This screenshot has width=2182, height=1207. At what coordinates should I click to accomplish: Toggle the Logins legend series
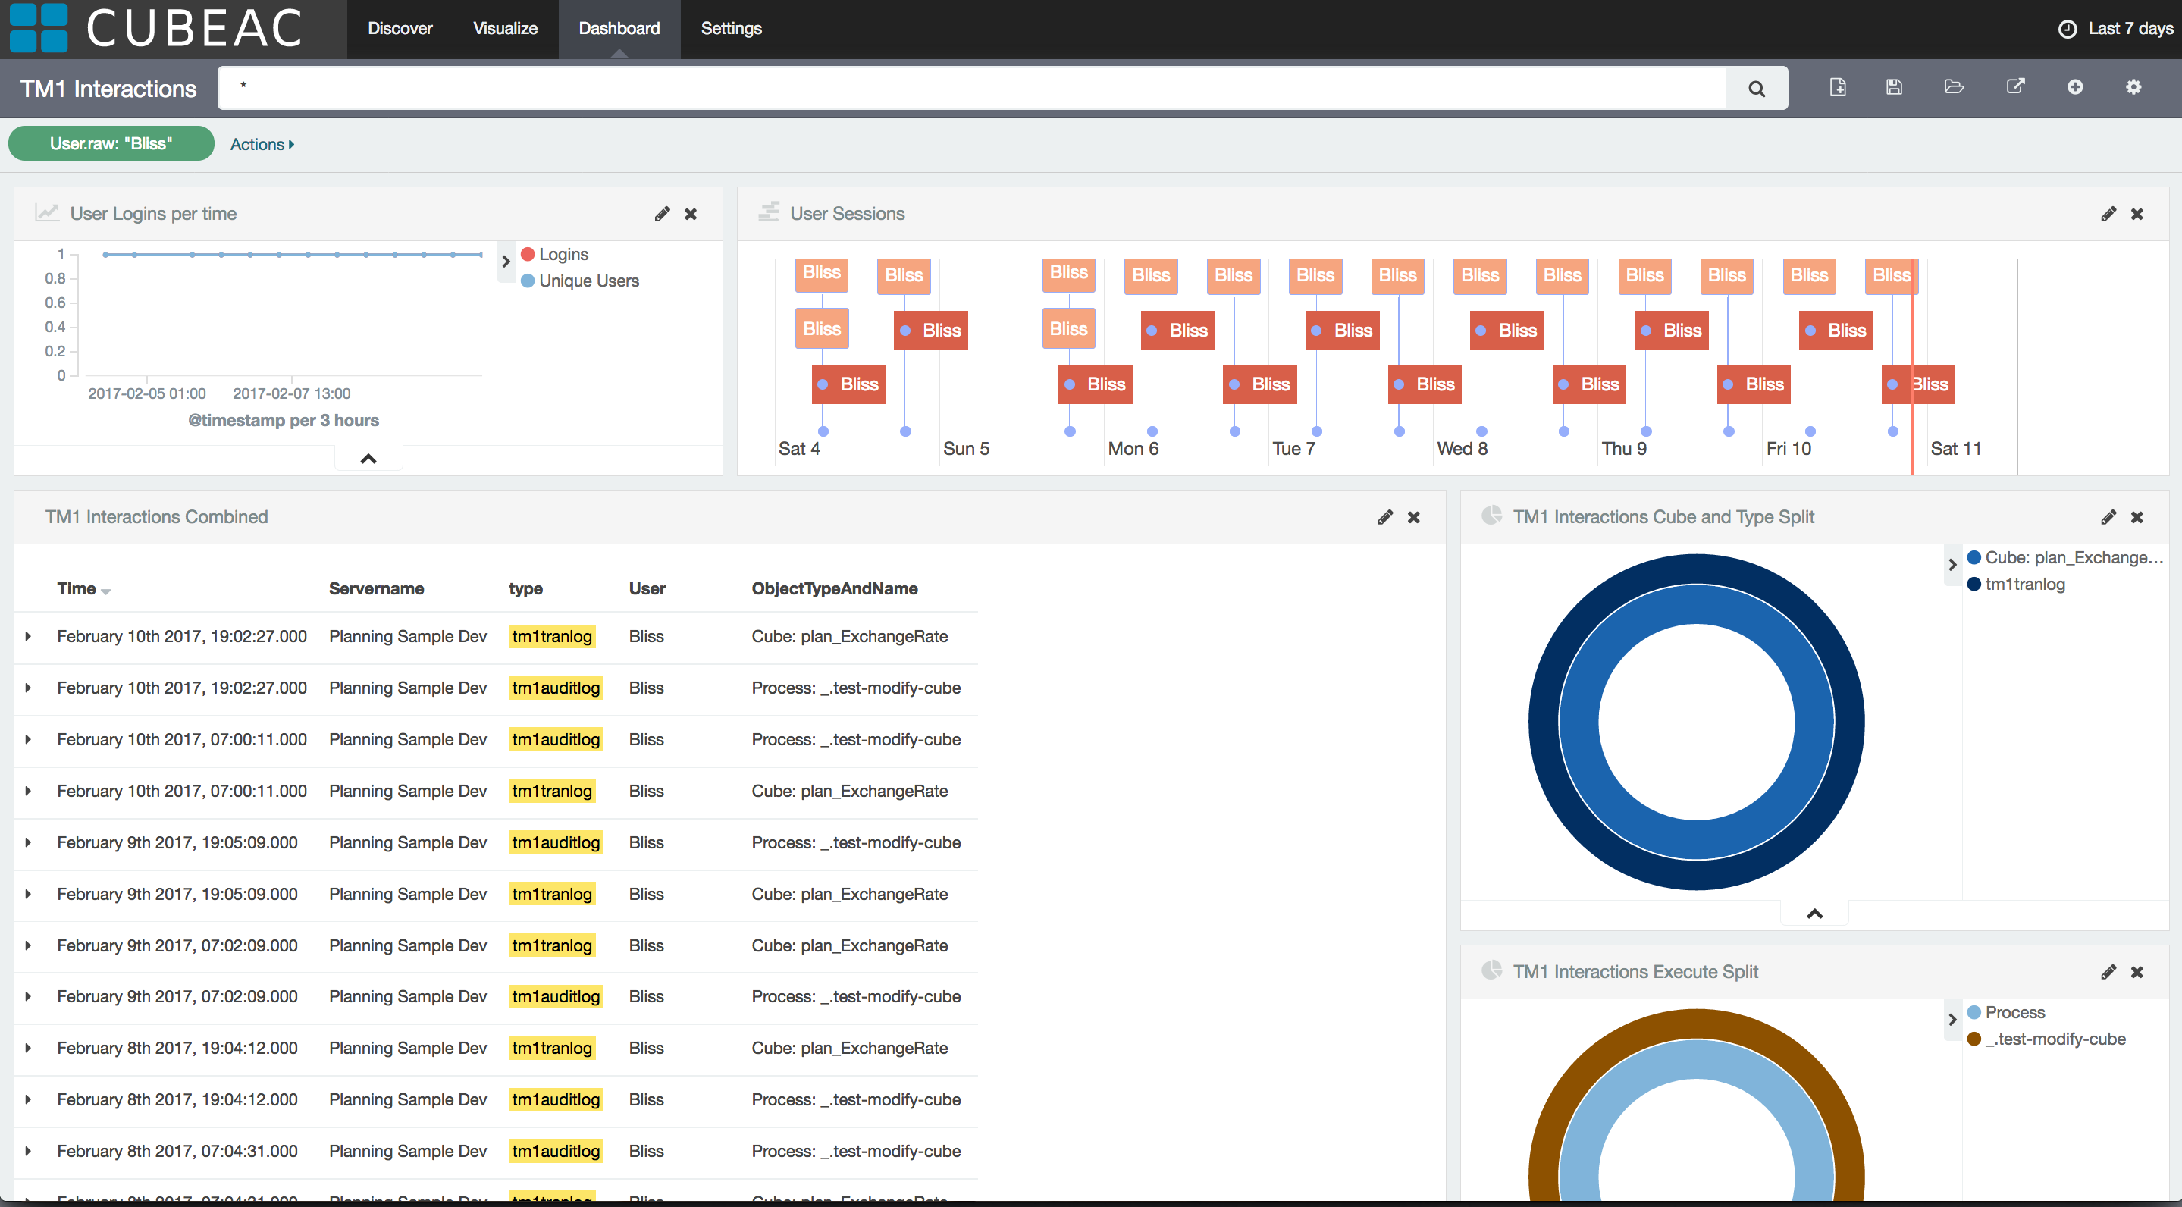pyautogui.click(x=555, y=255)
